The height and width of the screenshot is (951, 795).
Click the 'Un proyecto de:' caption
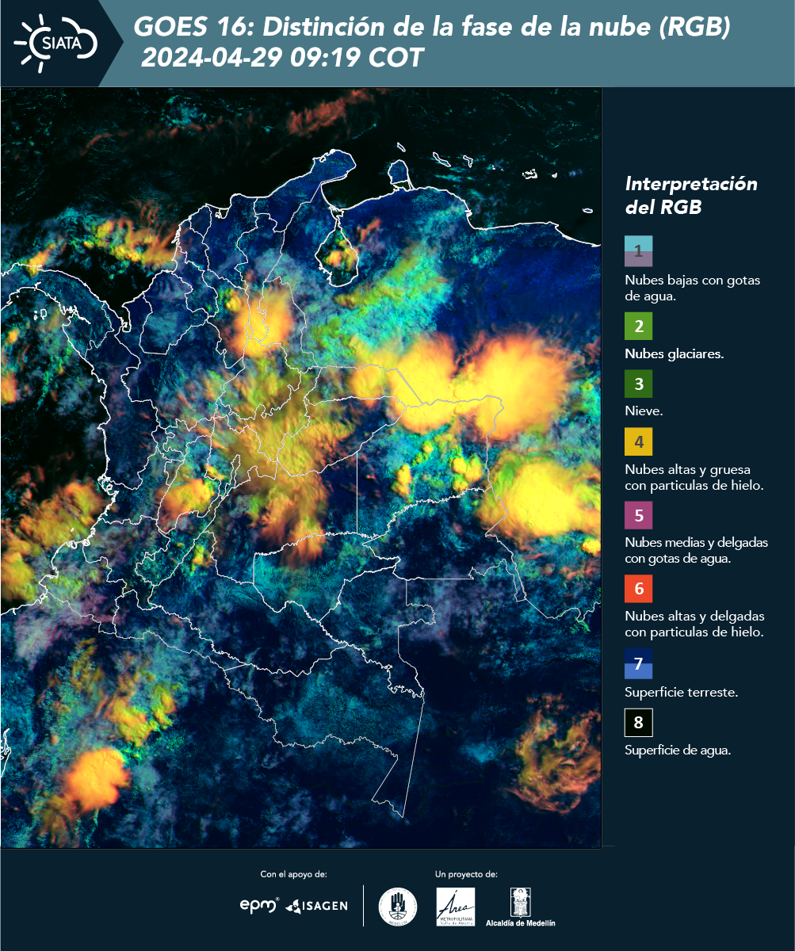(x=467, y=874)
